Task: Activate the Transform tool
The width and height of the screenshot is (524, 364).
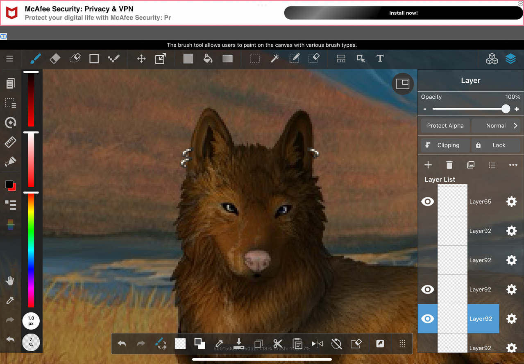Action: [x=161, y=59]
